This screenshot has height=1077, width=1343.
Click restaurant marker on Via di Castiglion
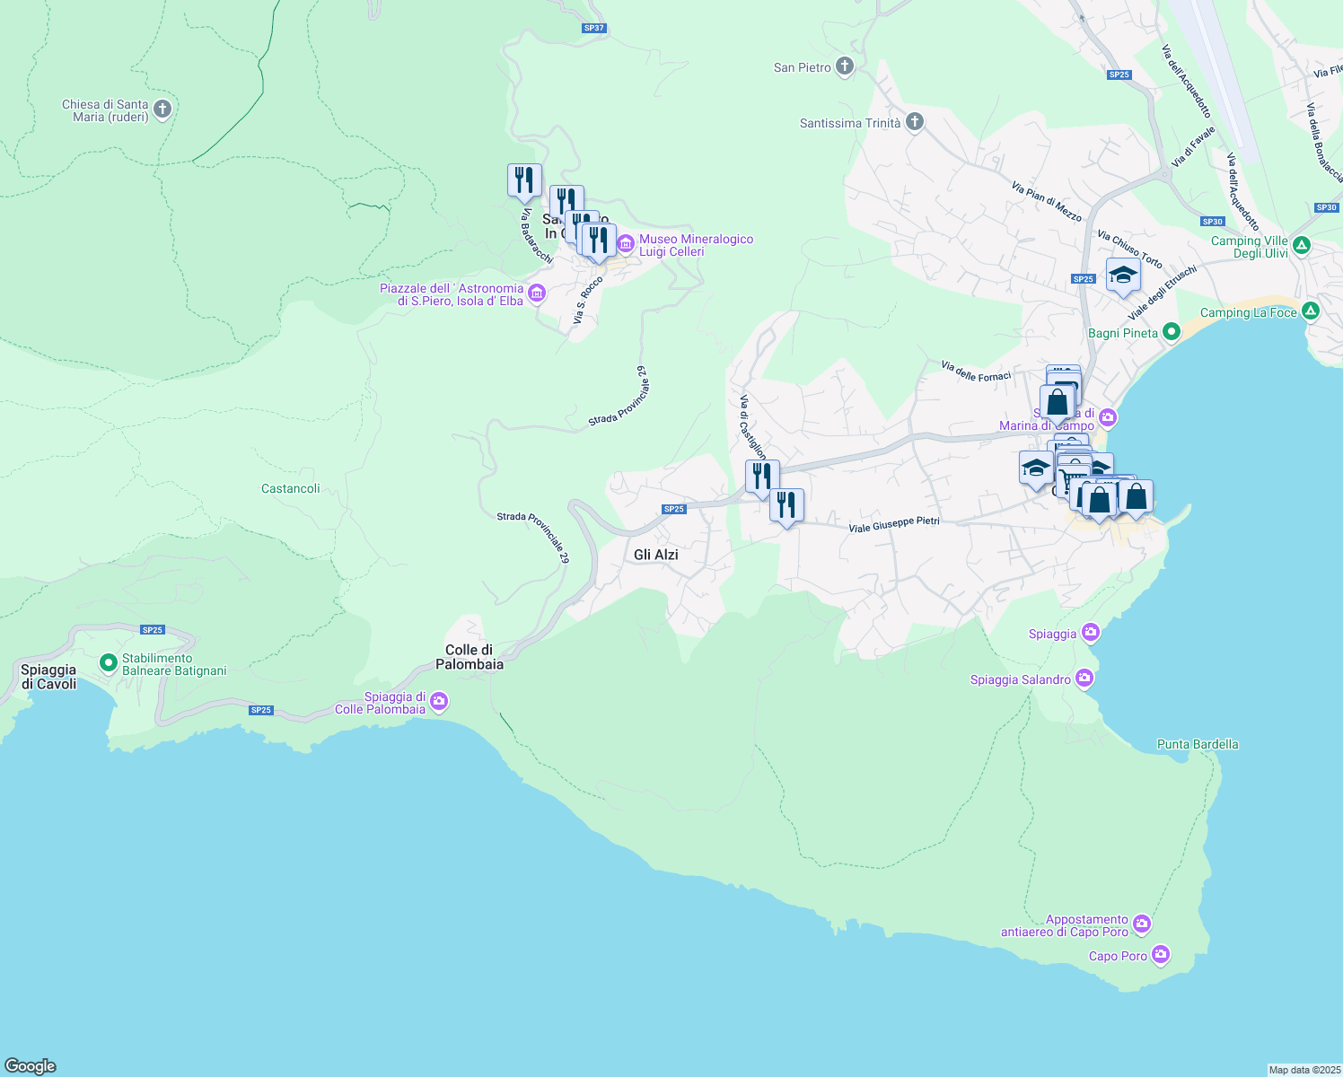(762, 478)
